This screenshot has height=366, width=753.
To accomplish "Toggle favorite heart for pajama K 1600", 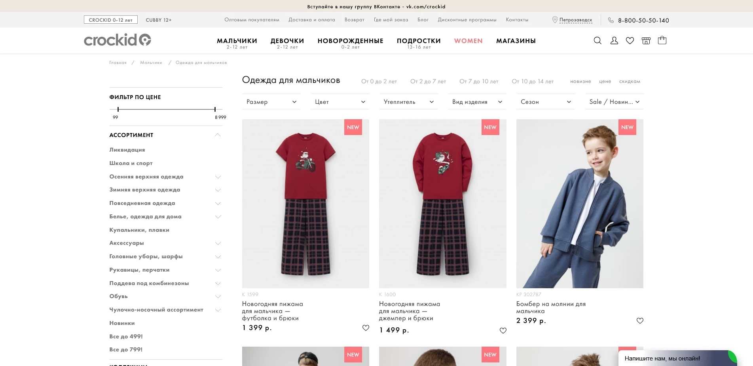I will coord(503,330).
